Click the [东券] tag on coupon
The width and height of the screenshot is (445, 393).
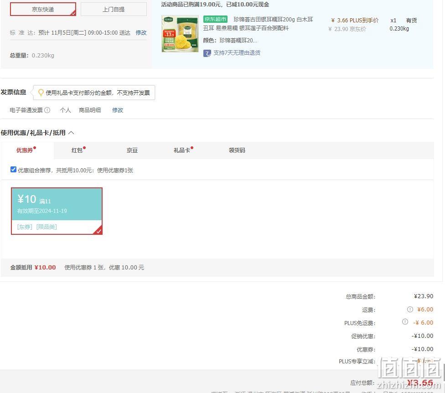25,227
